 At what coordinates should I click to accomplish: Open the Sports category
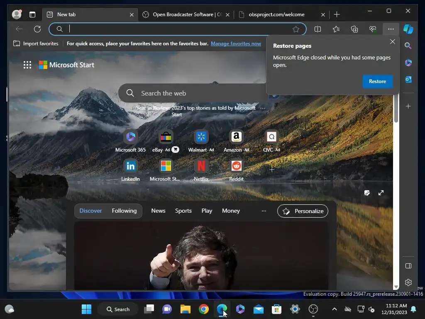(x=183, y=211)
